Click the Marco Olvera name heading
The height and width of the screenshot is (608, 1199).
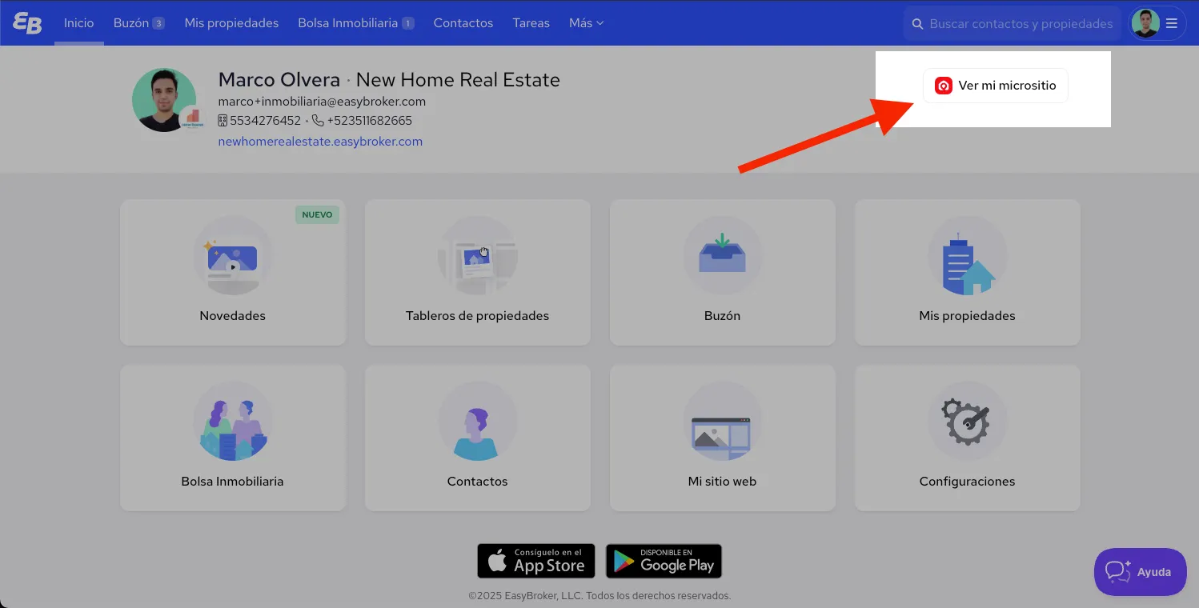pyautogui.click(x=279, y=80)
